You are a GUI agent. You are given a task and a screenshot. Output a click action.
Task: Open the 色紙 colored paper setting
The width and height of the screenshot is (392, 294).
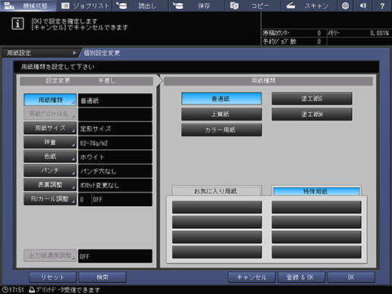50,156
